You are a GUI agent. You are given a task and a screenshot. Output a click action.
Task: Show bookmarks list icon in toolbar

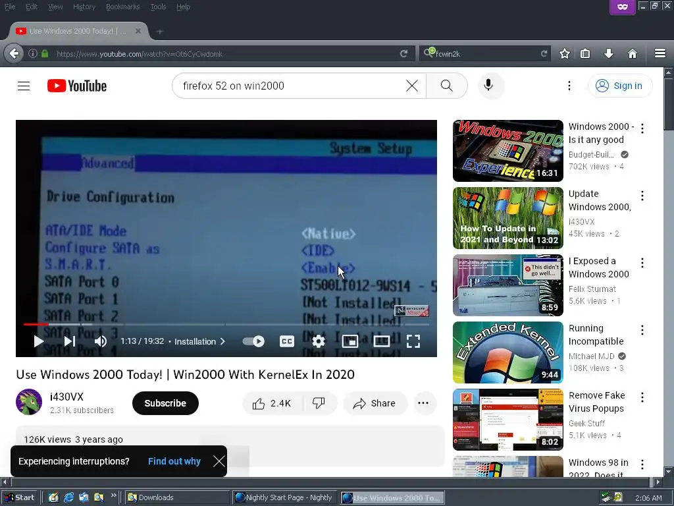click(585, 54)
